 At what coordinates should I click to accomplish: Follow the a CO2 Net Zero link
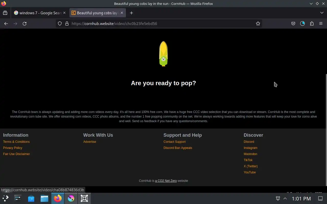click(x=166, y=181)
